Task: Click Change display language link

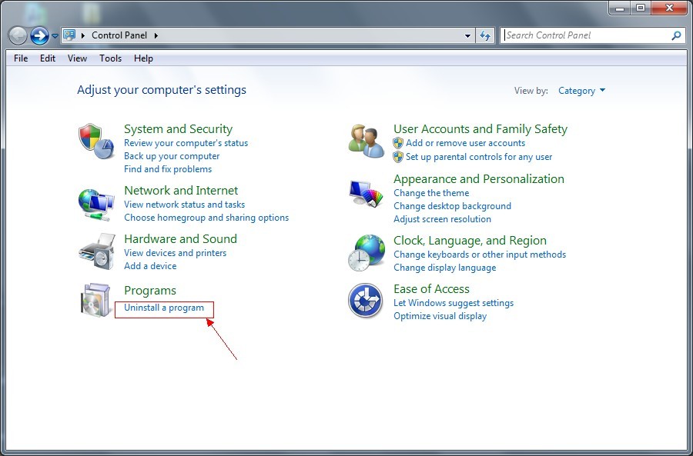Action: [x=444, y=268]
